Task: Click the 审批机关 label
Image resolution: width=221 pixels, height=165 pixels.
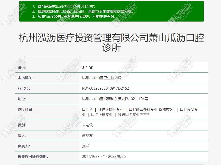Action: point(26,78)
